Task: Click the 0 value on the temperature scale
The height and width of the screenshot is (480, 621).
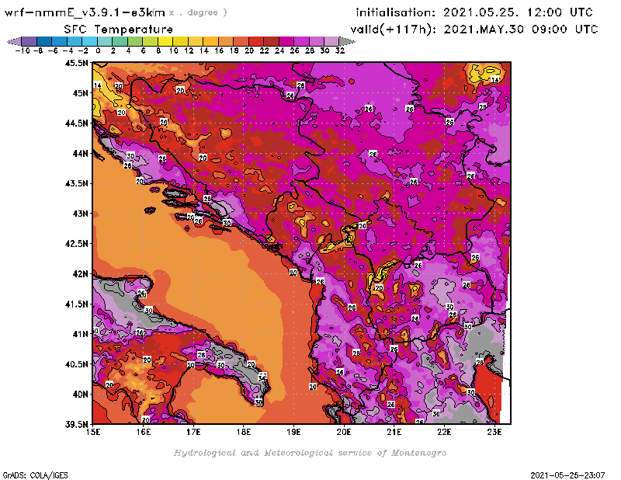Action: [99, 49]
